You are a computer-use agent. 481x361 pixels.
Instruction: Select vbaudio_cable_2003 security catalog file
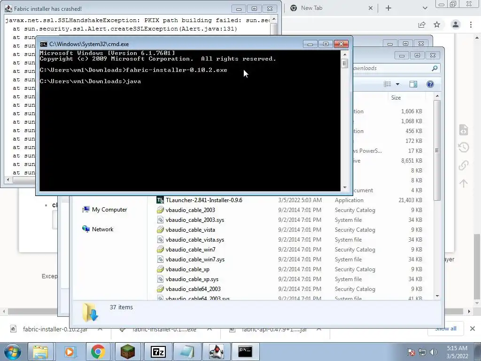click(190, 210)
